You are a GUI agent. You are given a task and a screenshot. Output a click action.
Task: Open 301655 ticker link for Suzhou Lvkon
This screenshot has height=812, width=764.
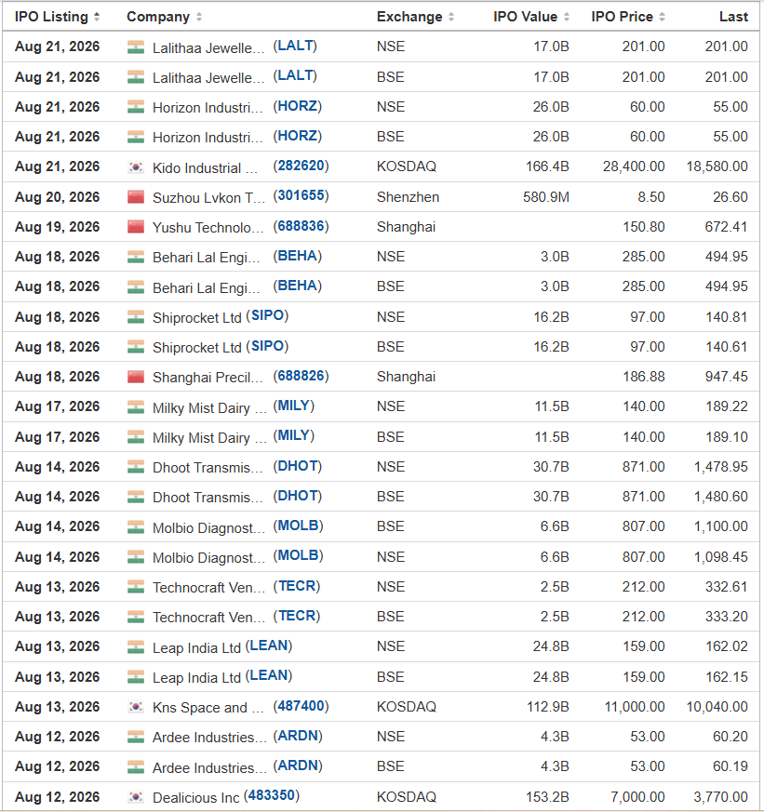(301, 195)
